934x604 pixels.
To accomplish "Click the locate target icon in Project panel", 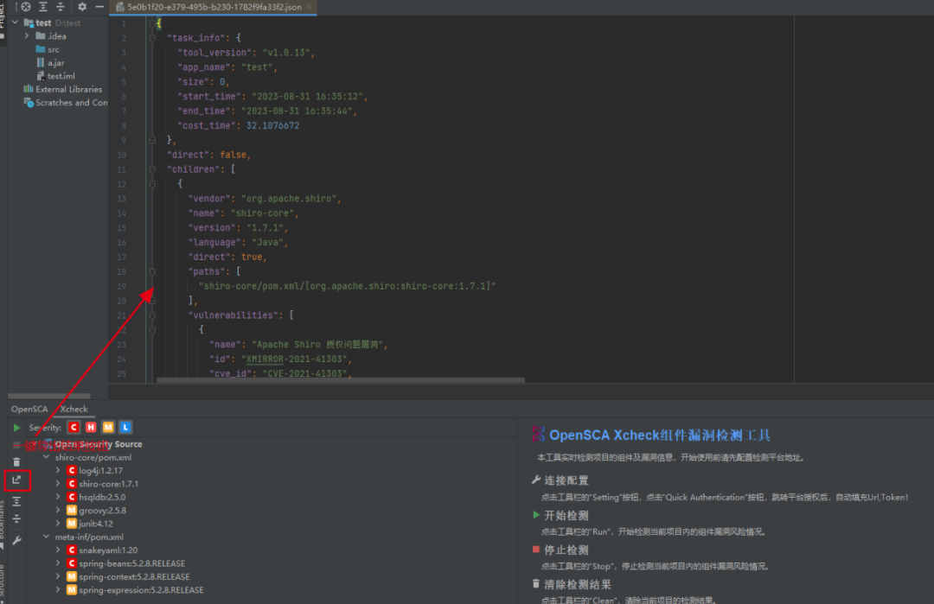I will point(26,7).
